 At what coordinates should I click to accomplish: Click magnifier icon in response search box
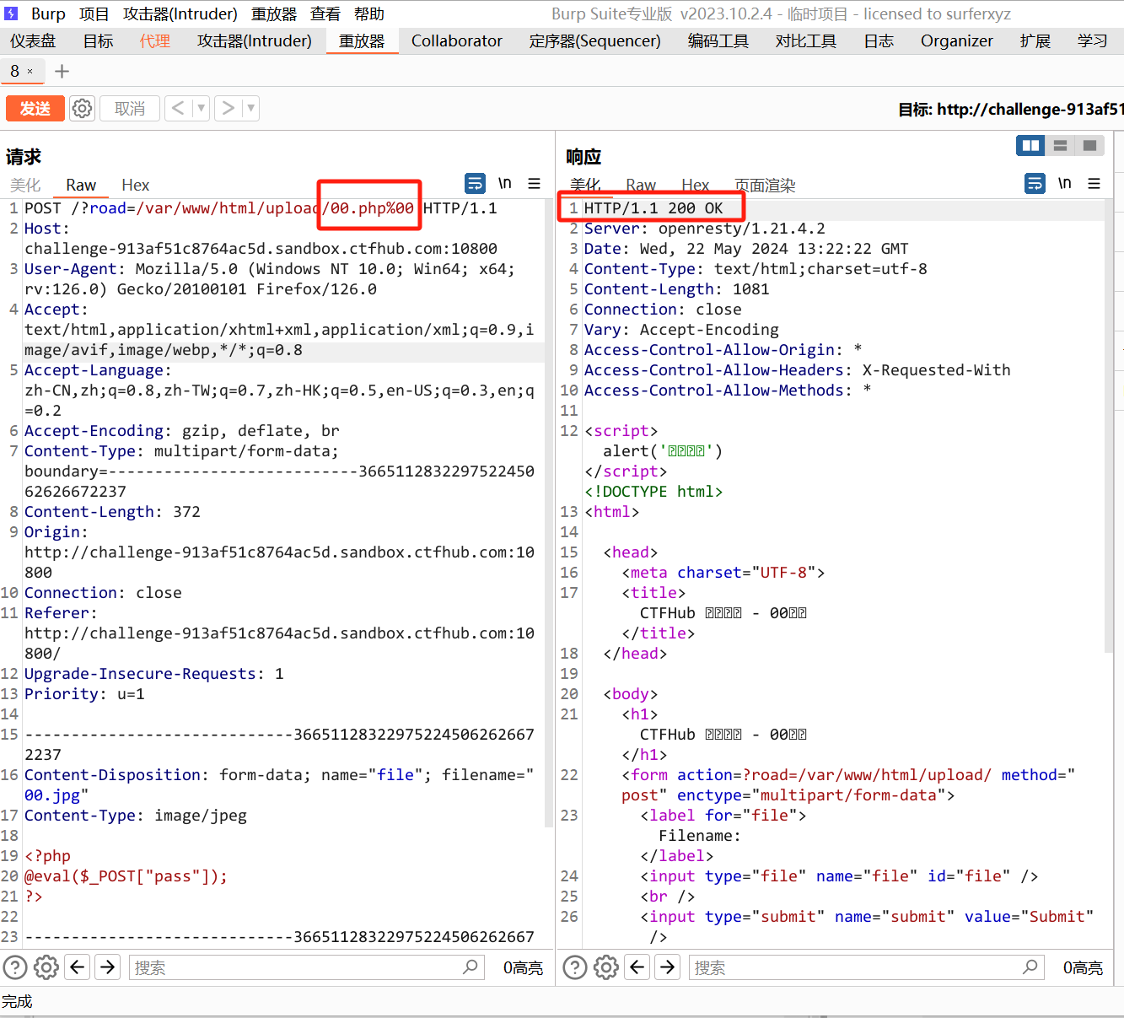click(1030, 967)
